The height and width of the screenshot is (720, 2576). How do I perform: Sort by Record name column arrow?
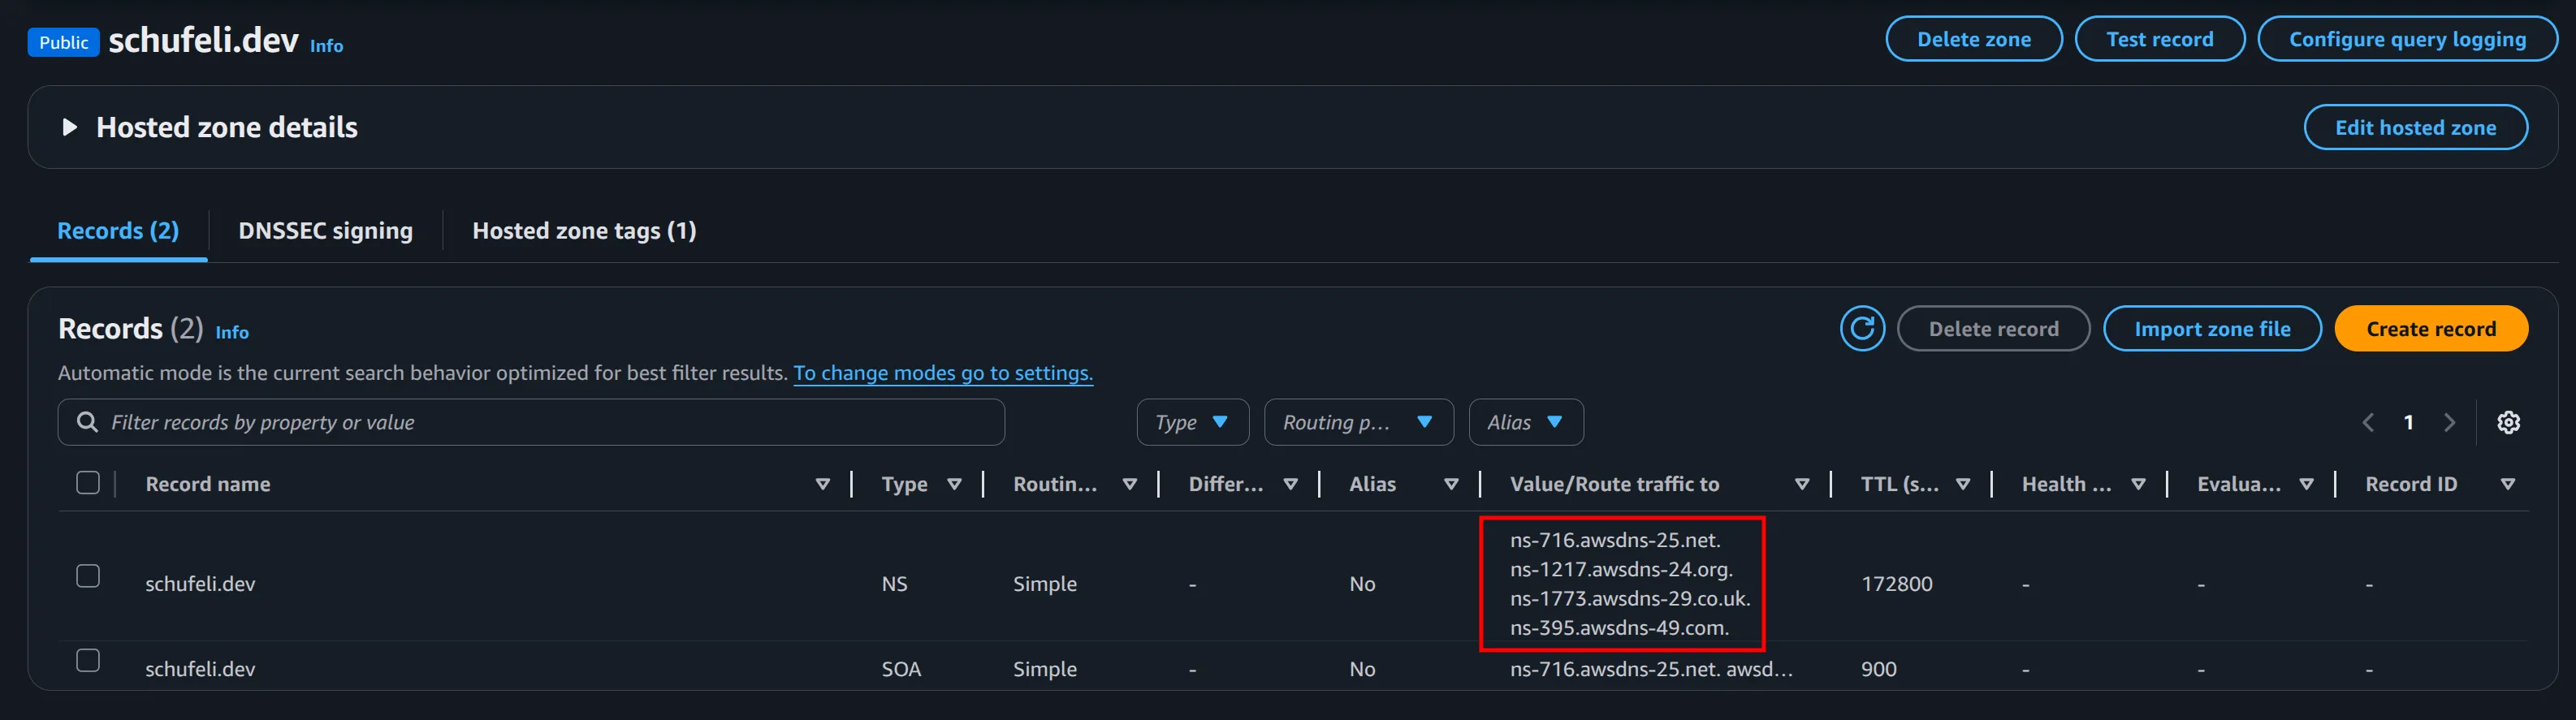tap(822, 484)
